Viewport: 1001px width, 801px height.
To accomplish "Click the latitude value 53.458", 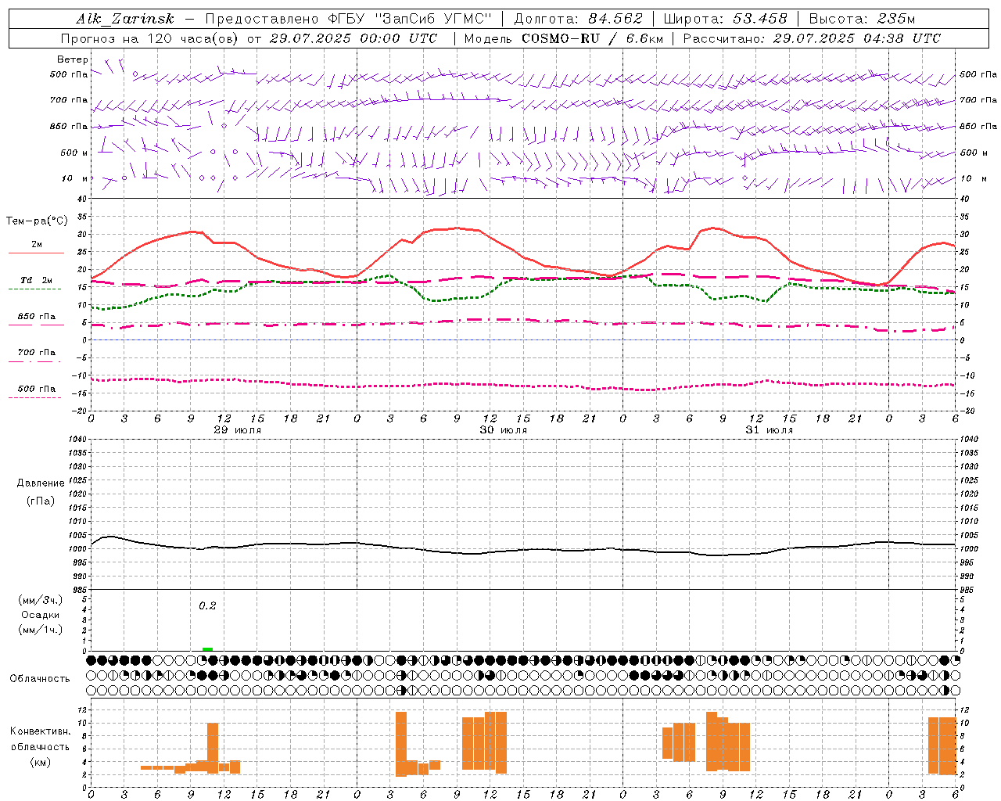I will (x=760, y=19).
